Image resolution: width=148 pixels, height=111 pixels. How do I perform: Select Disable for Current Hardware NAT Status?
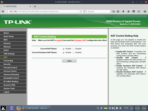pos(73,53)
